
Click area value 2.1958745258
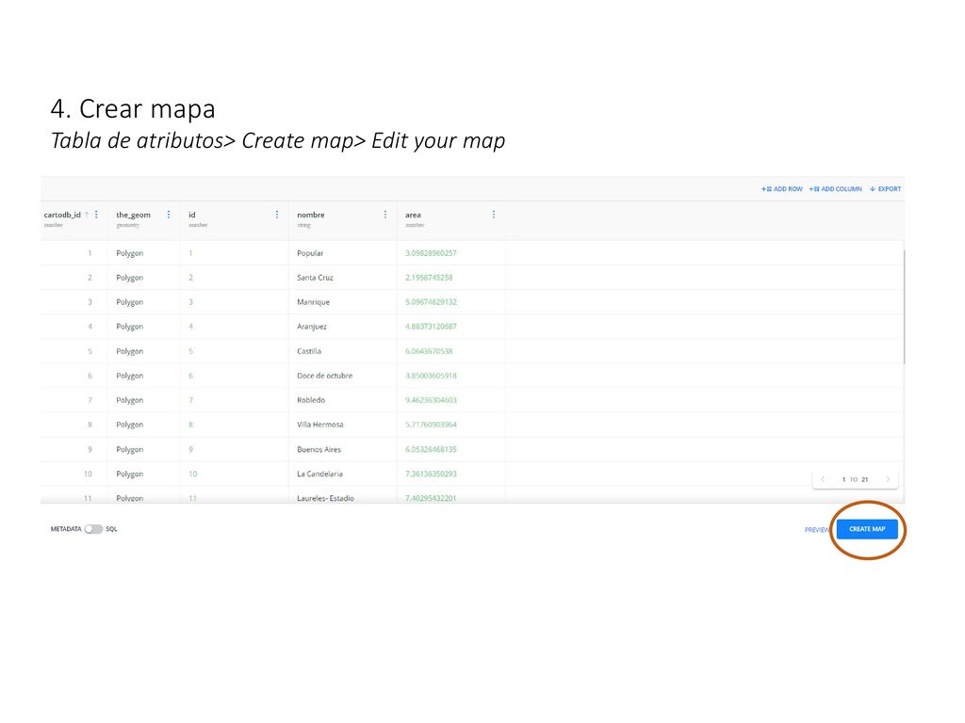pyautogui.click(x=429, y=278)
